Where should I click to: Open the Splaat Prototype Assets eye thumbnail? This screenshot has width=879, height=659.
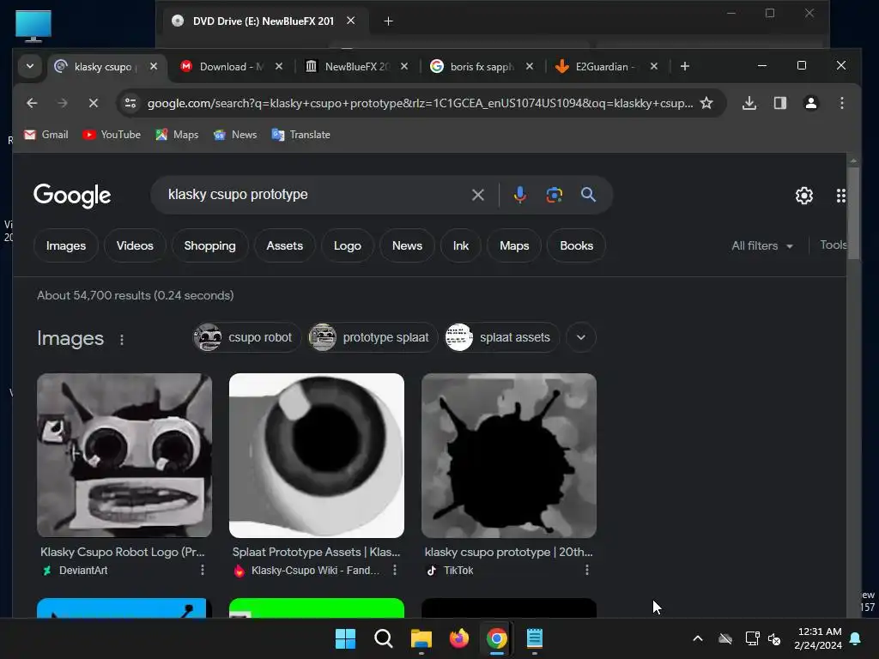coord(316,455)
